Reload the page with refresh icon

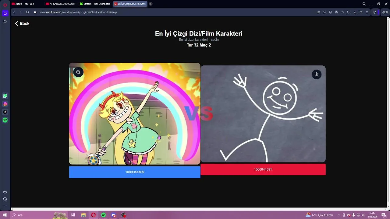point(27,12)
